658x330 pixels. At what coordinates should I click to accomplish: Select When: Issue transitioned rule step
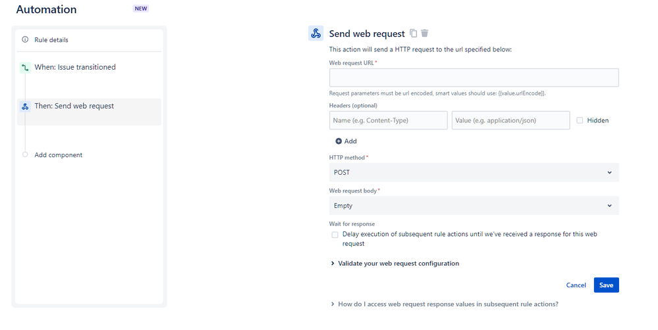(75, 67)
